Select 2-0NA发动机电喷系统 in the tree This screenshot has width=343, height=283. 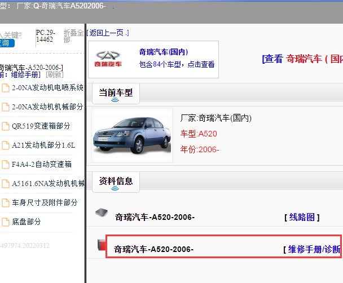[x=47, y=87]
